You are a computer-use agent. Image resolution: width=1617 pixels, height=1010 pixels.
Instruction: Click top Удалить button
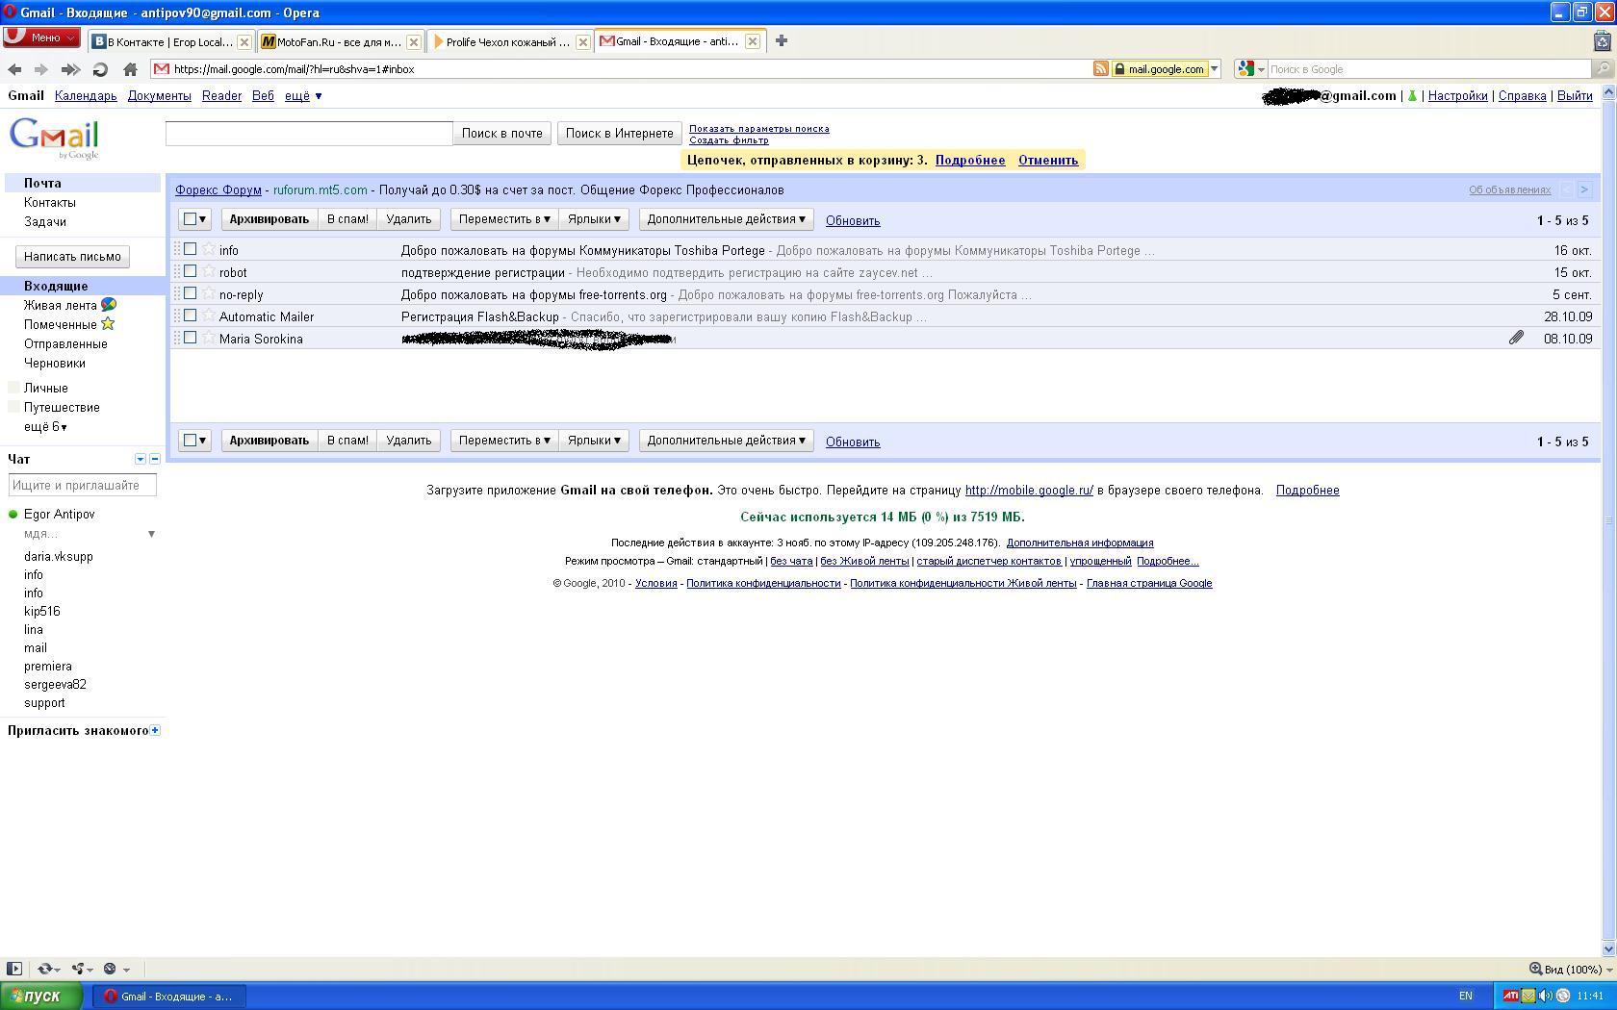click(x=408, y=219)
